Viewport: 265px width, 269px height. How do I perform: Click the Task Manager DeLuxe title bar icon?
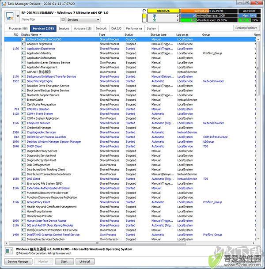pos(4,4)
